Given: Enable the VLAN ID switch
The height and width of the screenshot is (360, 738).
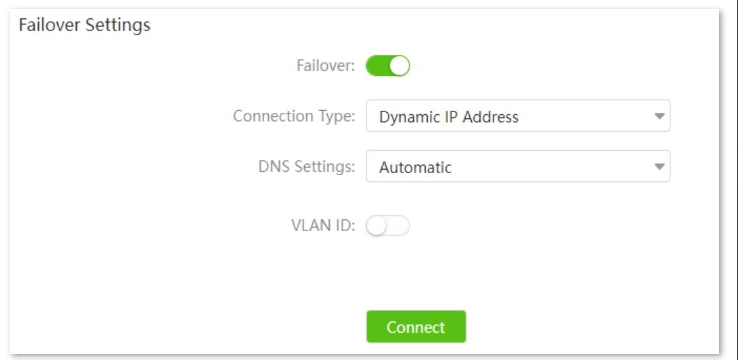Looking at the screenshot, I should click(388, 226).
